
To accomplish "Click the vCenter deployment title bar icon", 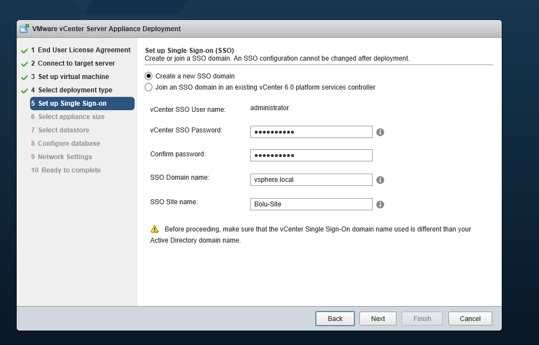I will [x=24, y=28].
